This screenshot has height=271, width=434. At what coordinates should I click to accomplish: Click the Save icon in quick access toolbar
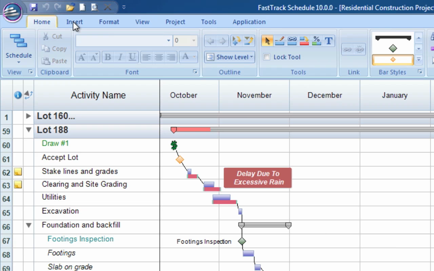click(34, 7)
